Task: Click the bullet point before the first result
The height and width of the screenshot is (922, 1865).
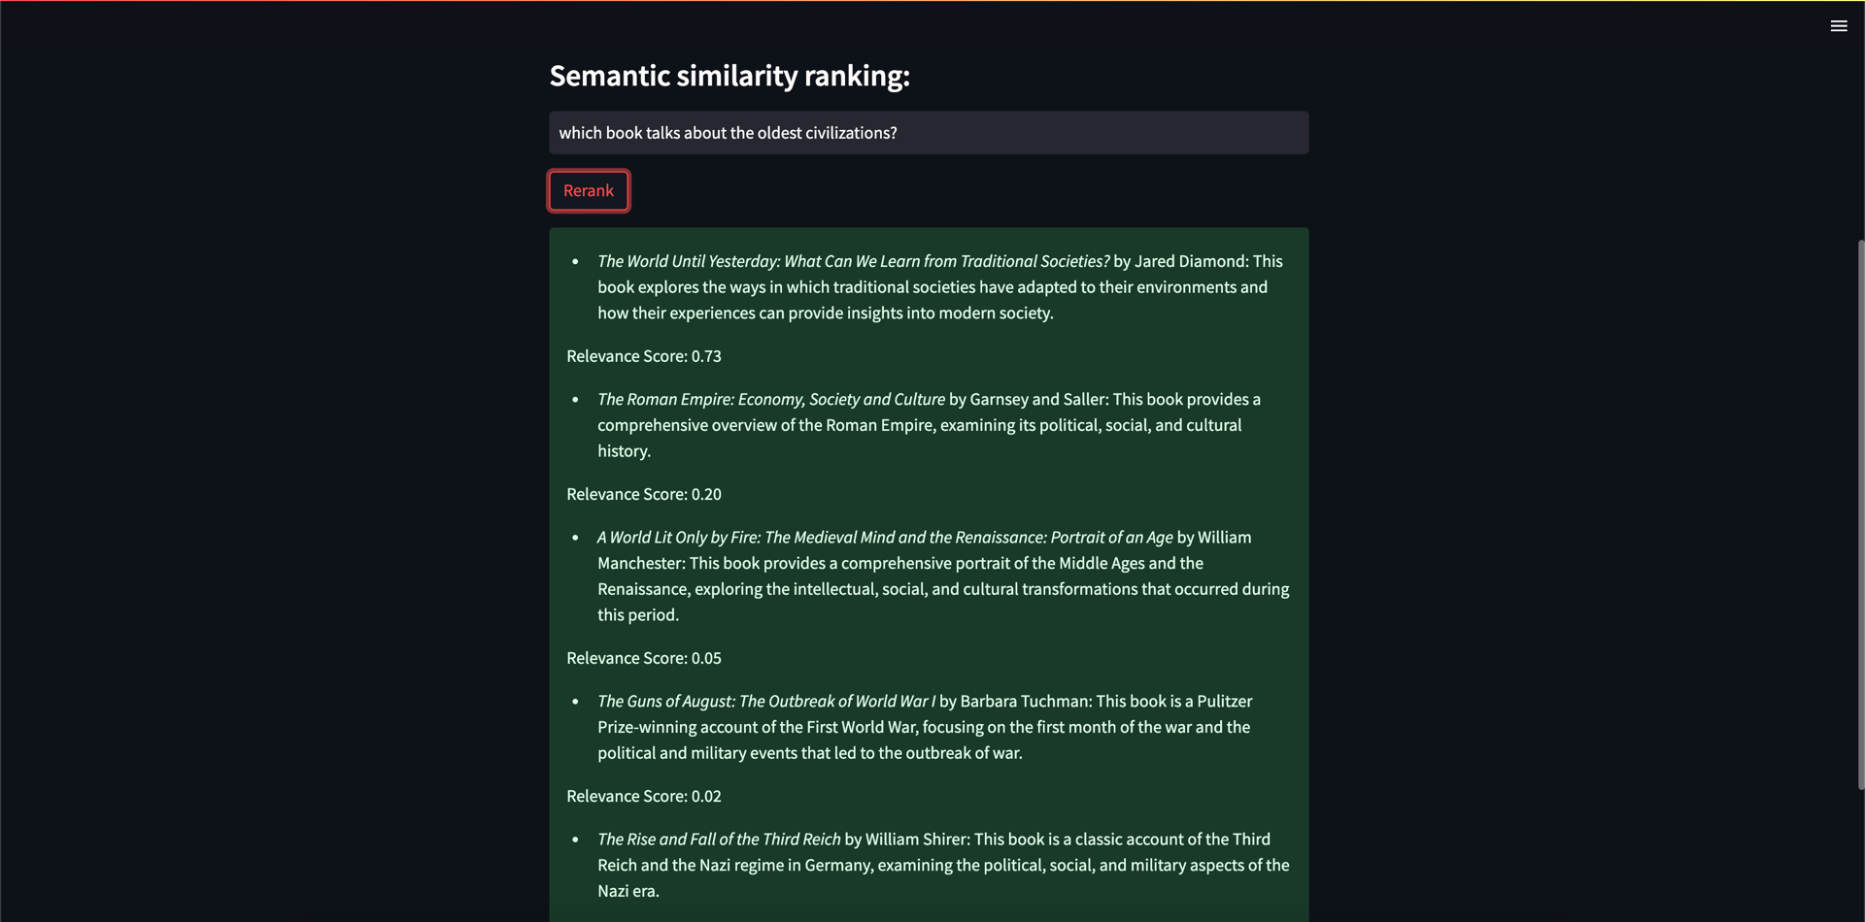Action: pyautogui.click(x=575, y=261)
